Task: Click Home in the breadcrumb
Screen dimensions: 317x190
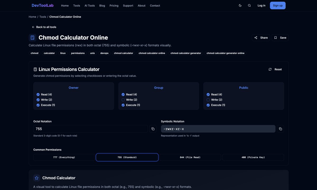Action: click(x=32, y=17)
